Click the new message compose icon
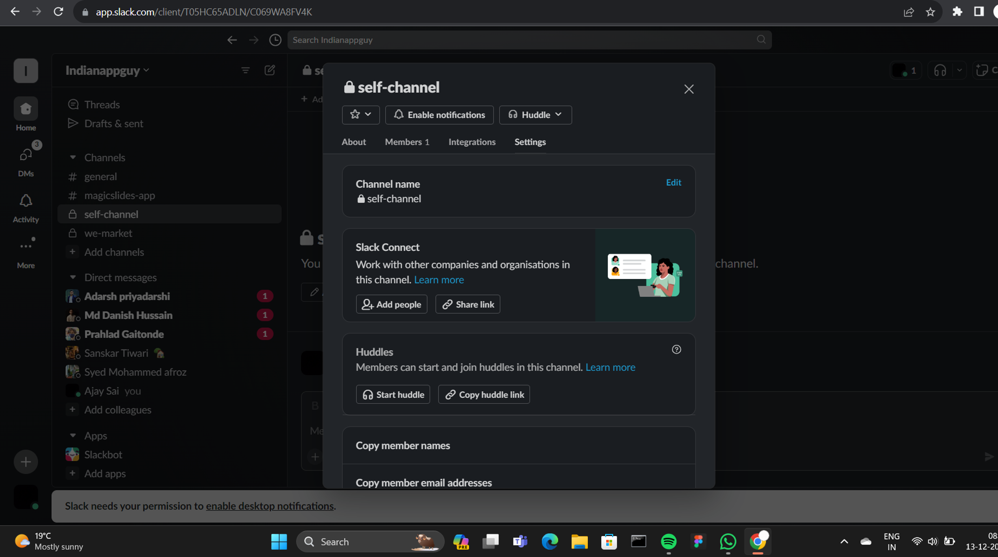Image resolution: width=998 pixels, height=557 pixels. coord(269,70)
